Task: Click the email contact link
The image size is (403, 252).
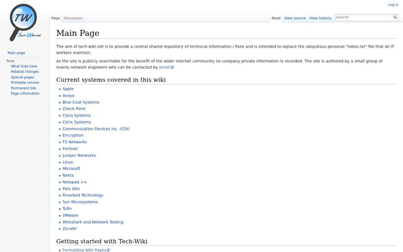Action: click(x=166, y=67)
